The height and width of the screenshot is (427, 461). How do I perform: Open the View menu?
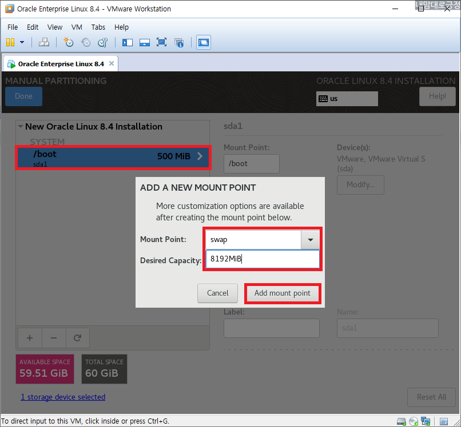[x=55, y=27]
